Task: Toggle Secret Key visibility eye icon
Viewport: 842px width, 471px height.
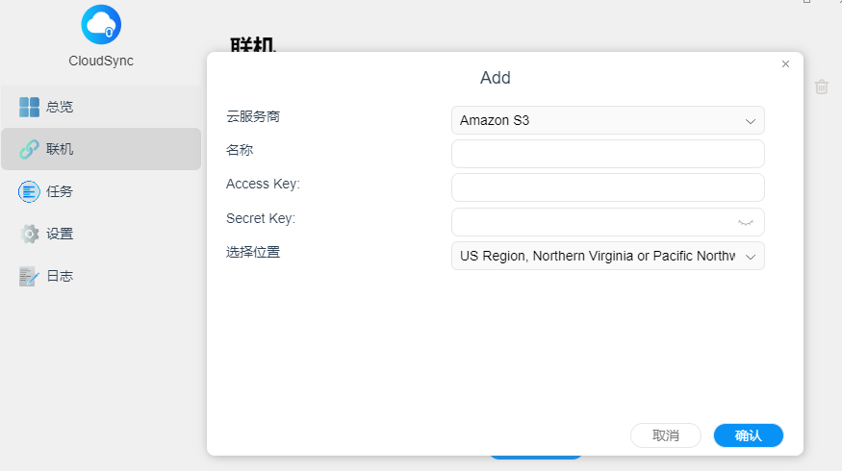Action: [x=746, y=223]
